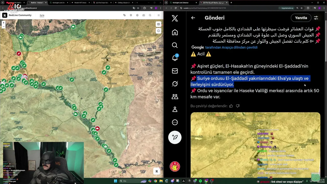Screen dimensions: 327x184
Task: Open X account avatar at sidebar bottom
Action: (x=175, y=167)
